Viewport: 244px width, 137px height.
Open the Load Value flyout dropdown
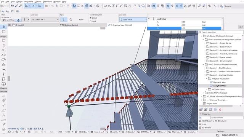[x=133, y=19]
